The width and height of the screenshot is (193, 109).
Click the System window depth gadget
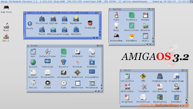coord(153,9)
